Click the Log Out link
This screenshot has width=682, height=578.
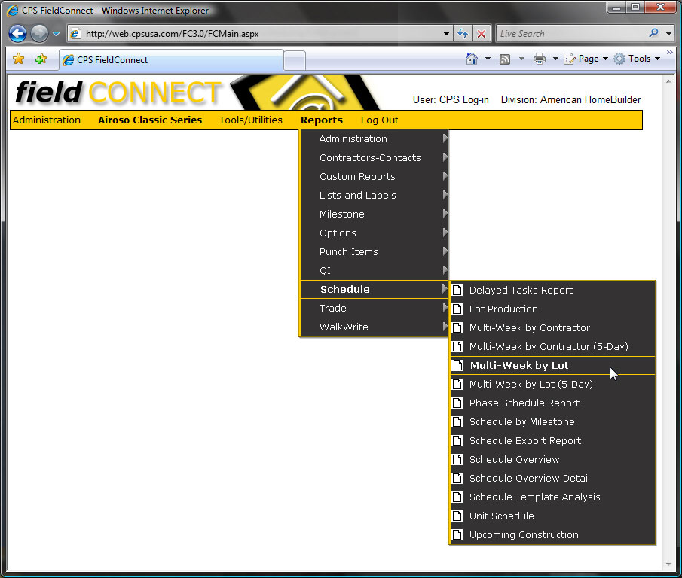(x=379, y=120)
